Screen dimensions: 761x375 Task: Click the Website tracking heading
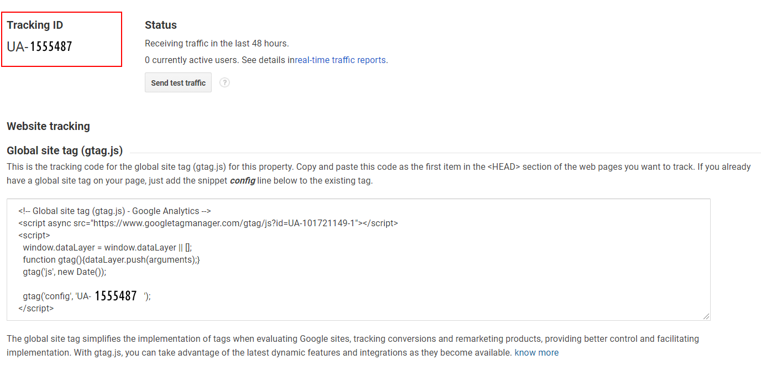pyautogui.click(x=48, y=126)
